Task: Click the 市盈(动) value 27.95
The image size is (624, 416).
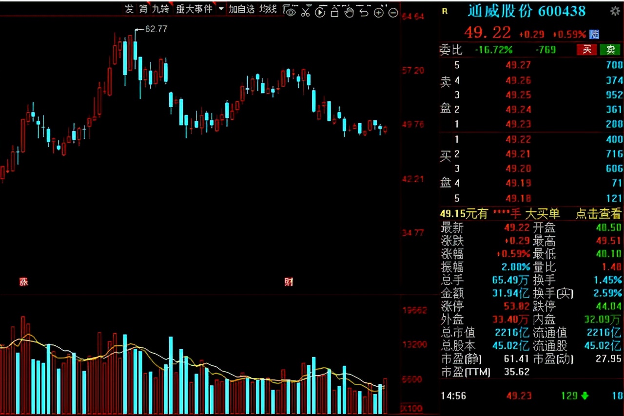Action: tap(610, 359)
